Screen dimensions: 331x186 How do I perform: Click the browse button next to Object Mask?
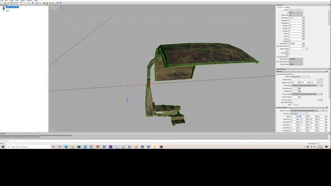tap(307, 49)
